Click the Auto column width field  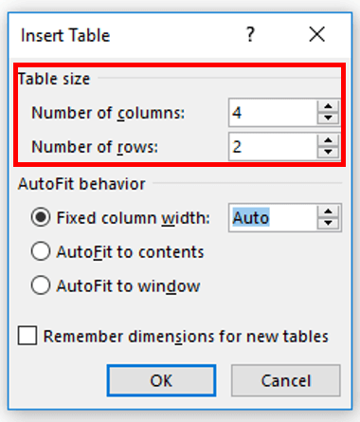[x=273, y=218]
